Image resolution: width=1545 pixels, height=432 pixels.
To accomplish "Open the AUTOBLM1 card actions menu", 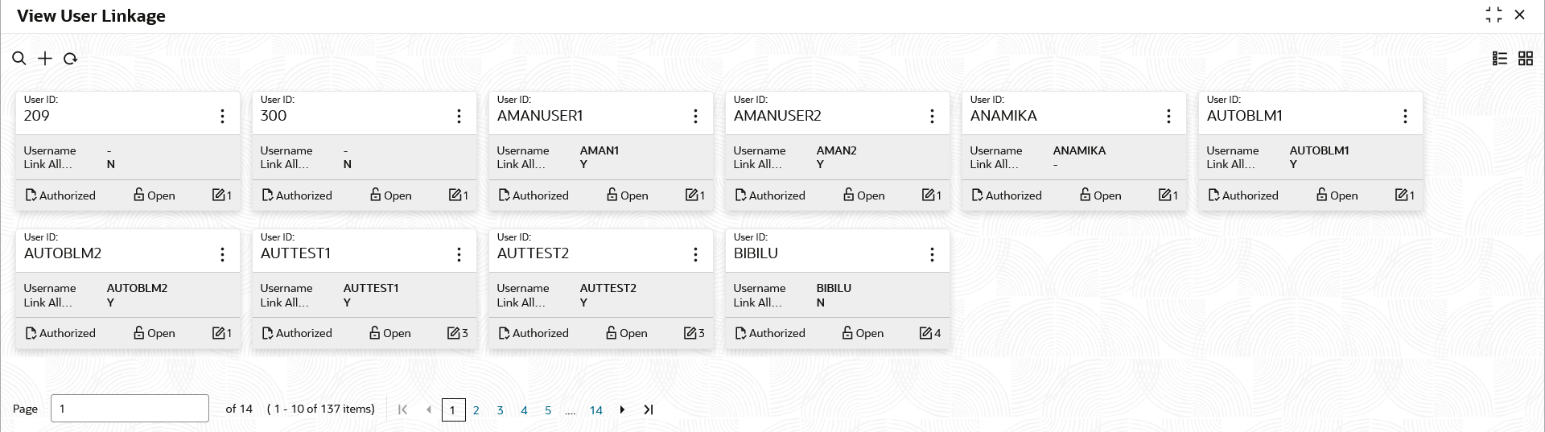I will (x=1405, y=117).
